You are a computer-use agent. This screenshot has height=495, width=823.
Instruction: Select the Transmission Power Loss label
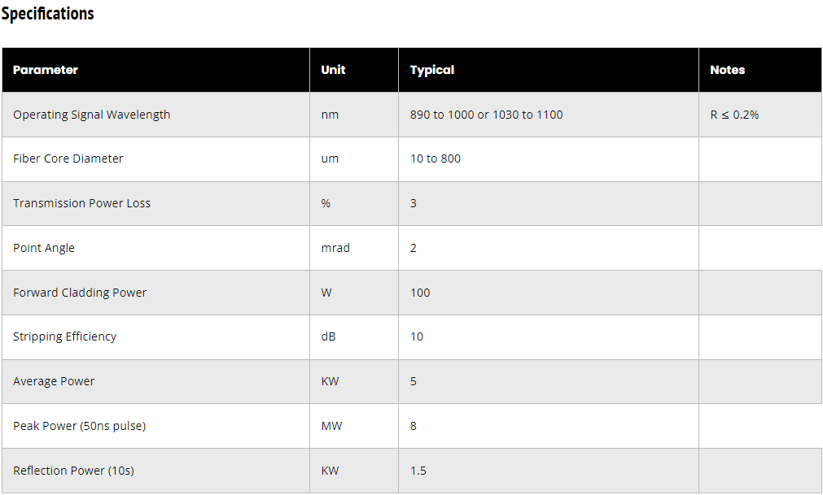(x=81, y=203)
